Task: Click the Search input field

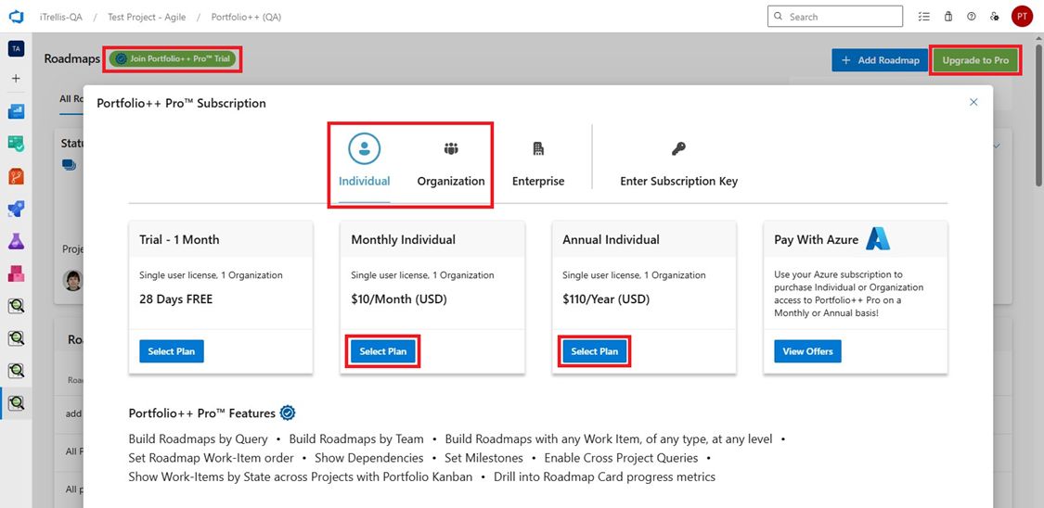Action: pos(840,17)
